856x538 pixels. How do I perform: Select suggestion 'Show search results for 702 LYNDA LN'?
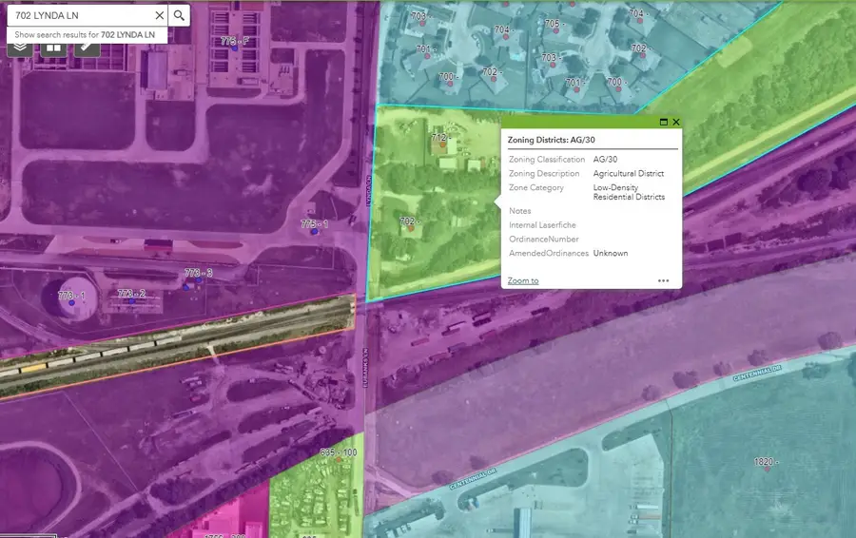[85, 34]
